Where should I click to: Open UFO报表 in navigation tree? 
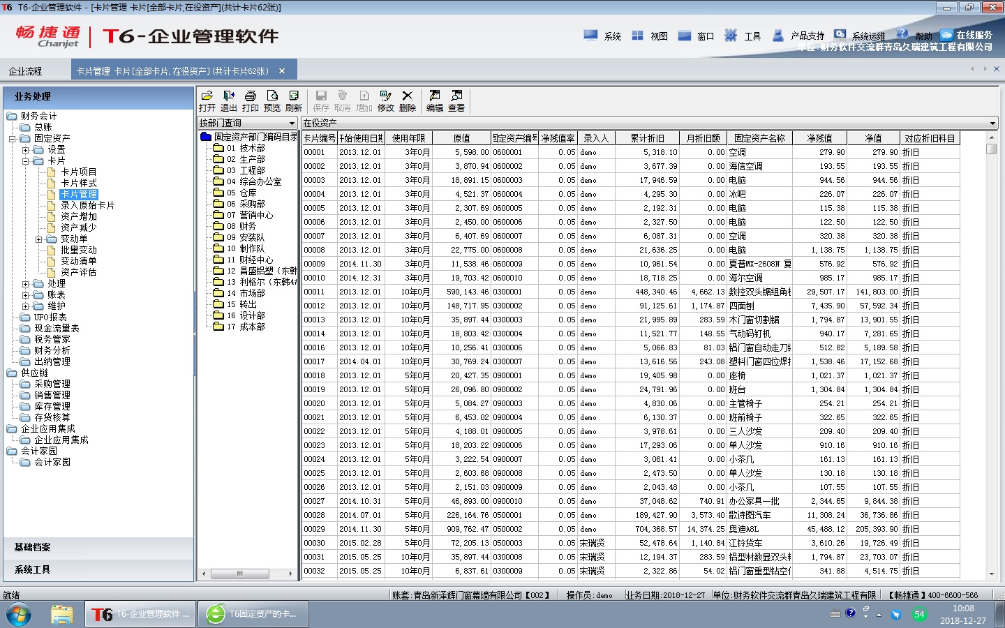pos(50,317)
